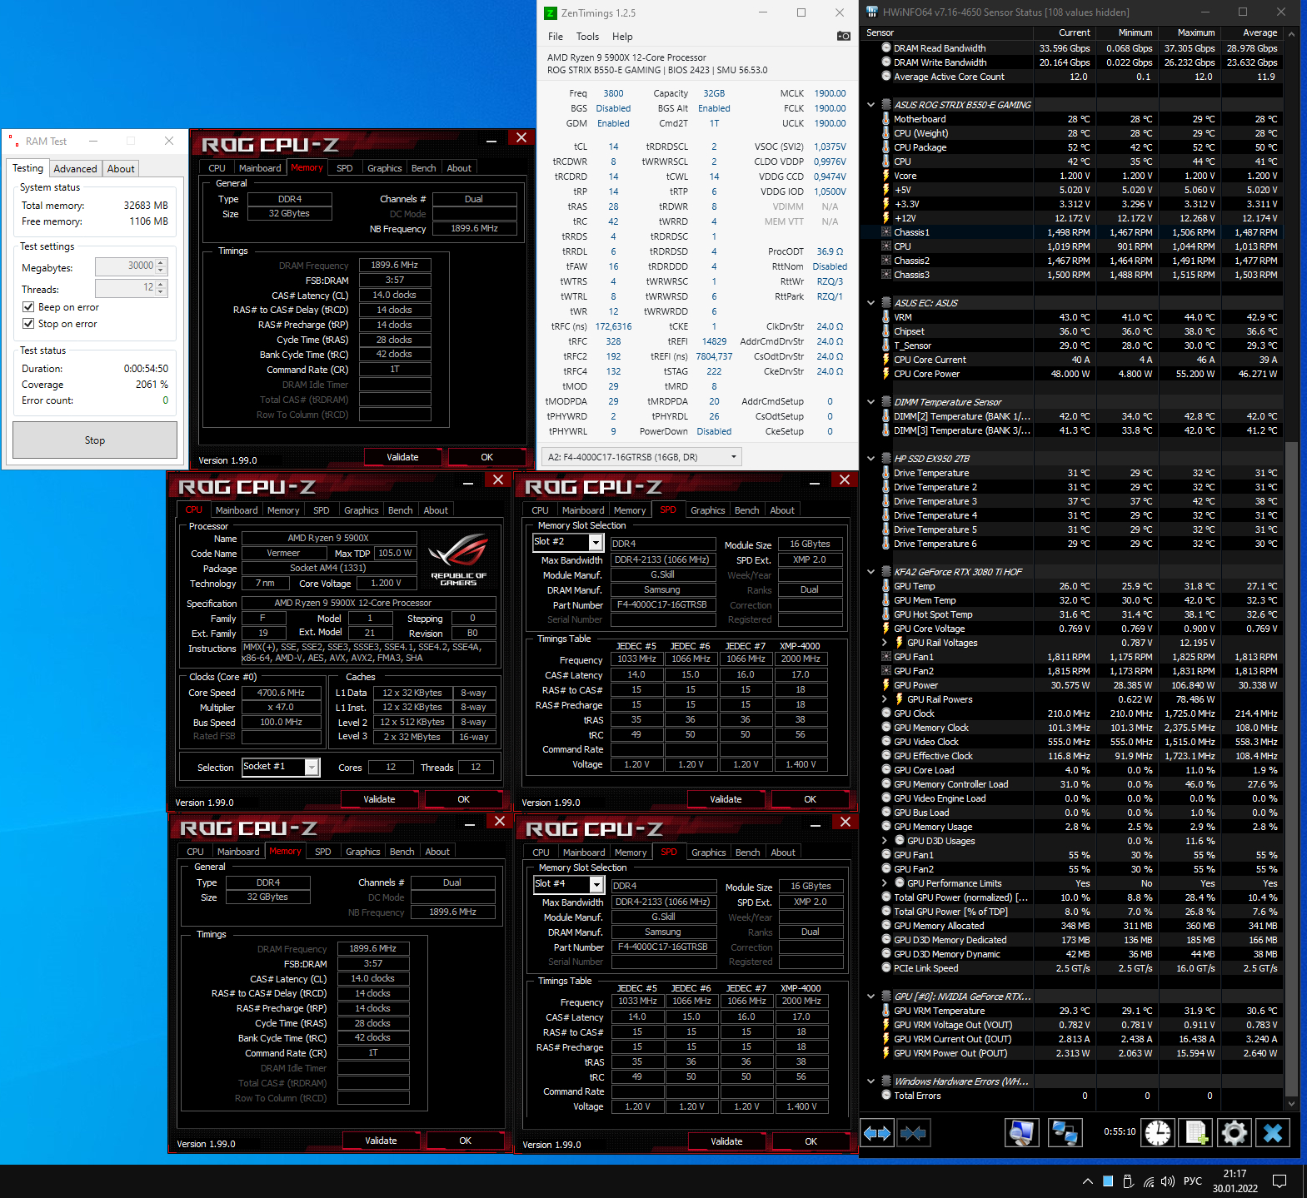1307x1198 pixels.
Task: Open the ZenTimings Tools menu
Action: [587, 37]
